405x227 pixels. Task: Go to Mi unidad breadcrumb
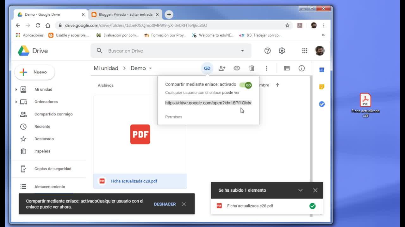(106, 68)
